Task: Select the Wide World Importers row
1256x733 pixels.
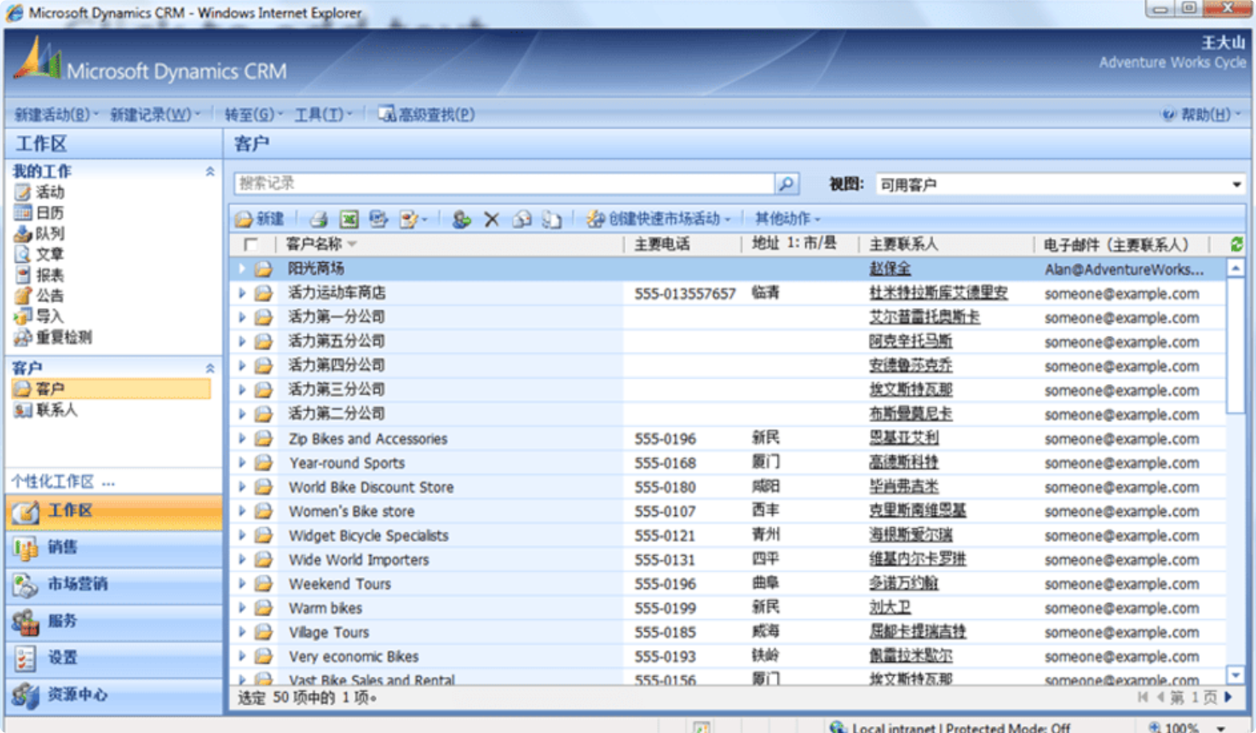Action: click(x=728, y=560)
